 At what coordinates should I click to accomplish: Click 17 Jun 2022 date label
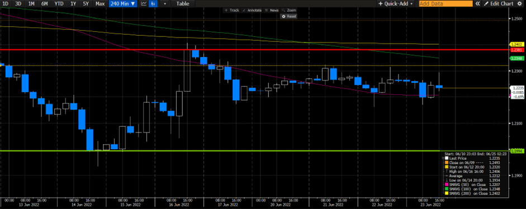[x=228, y=205]
